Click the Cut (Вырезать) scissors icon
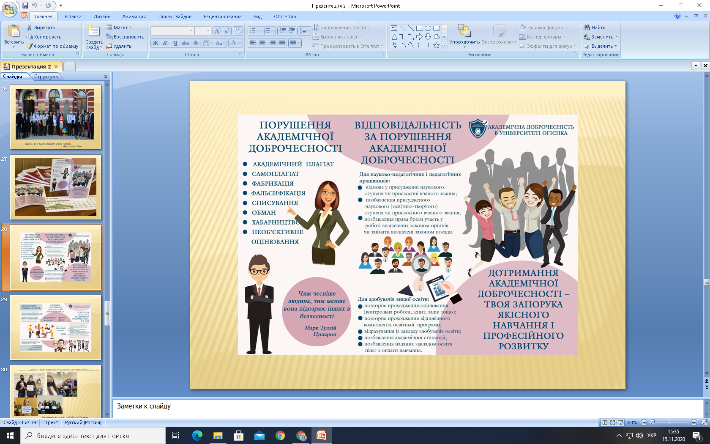Image resolution: width=710 pixels, height=444 pixels. (30, 27)
